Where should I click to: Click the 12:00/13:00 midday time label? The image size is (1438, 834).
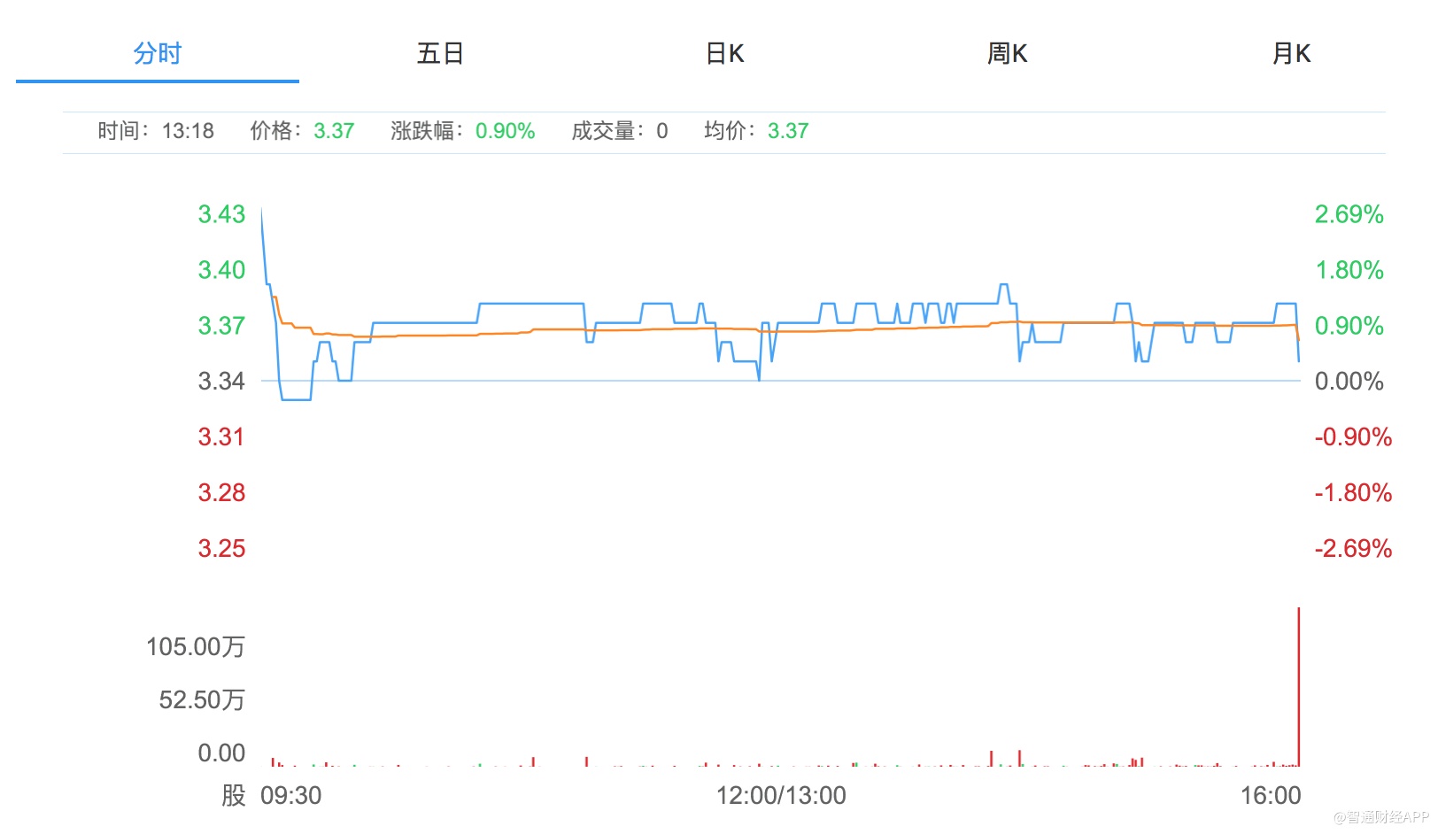click(x=781, y=795)
